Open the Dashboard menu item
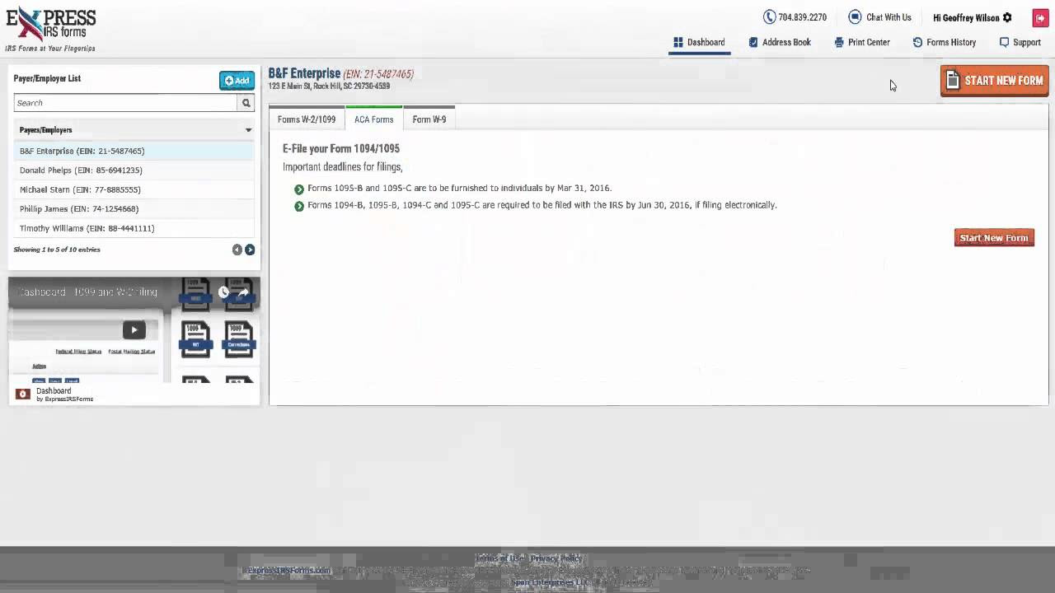This screenshot has width=1055, height=593. pyautogui.click(x=699, y=42)
